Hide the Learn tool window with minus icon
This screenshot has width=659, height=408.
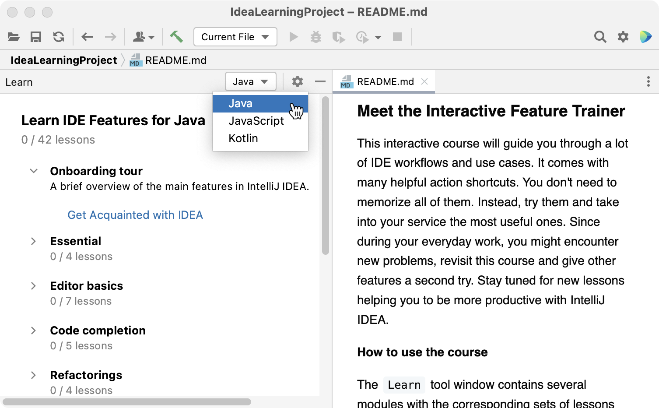[x=320, y=81]
